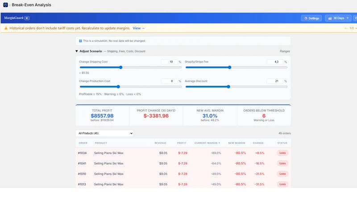Viewport: 357px width, 200px height.
Task: Click the Average Discount percent field
Action: coord(275,81)
